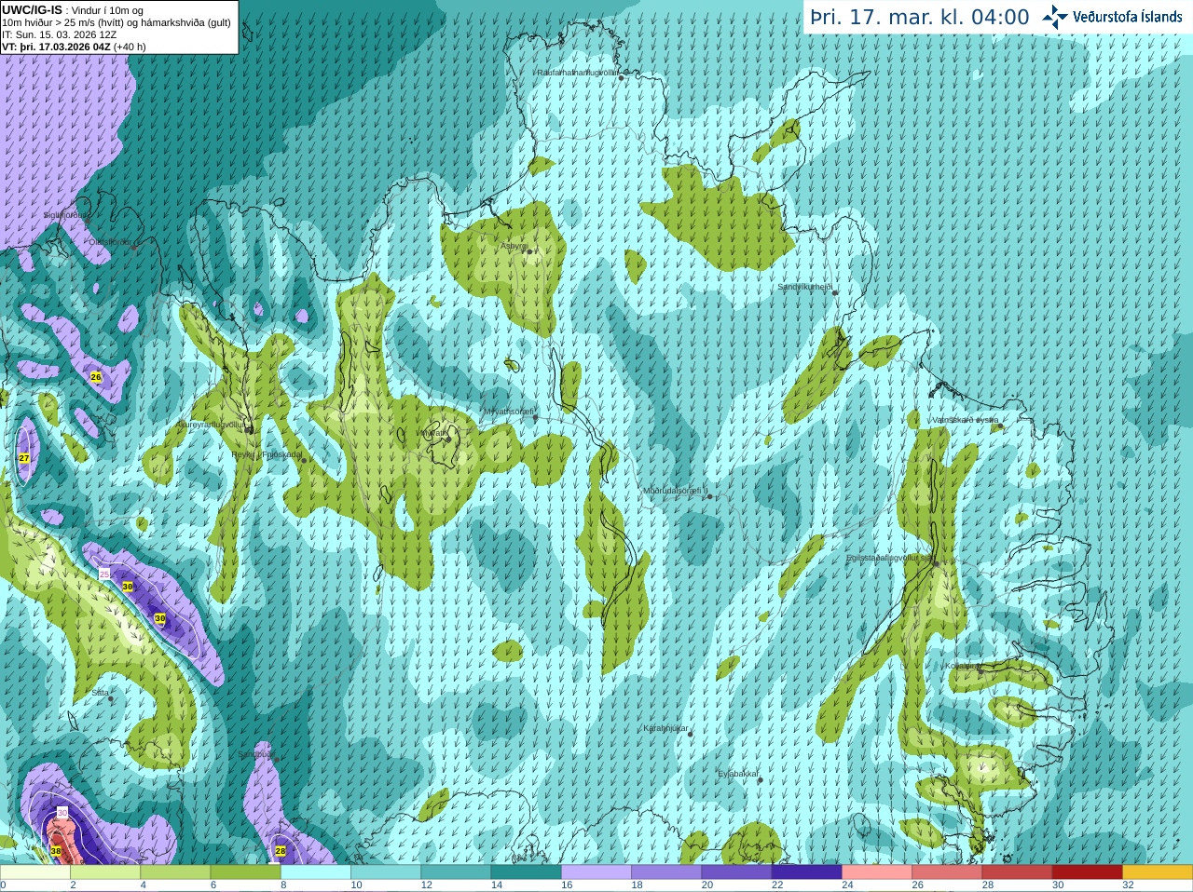Click the light cyan 8–10 m/s legend swatch
This screenshot has width=1193, height=892.
tap(315, 872)
